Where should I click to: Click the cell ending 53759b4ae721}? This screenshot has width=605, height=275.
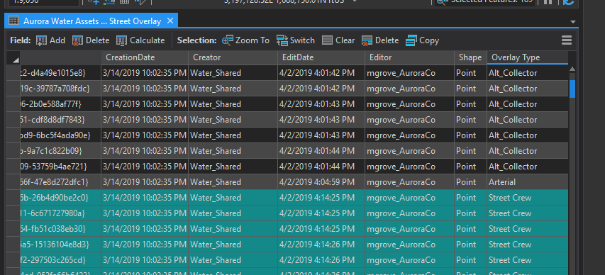point(60,167)
